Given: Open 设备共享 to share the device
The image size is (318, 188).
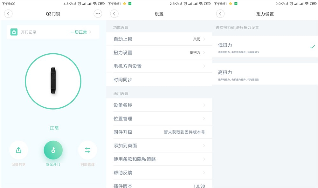Looking at the screenshot, I should point(18,150).
